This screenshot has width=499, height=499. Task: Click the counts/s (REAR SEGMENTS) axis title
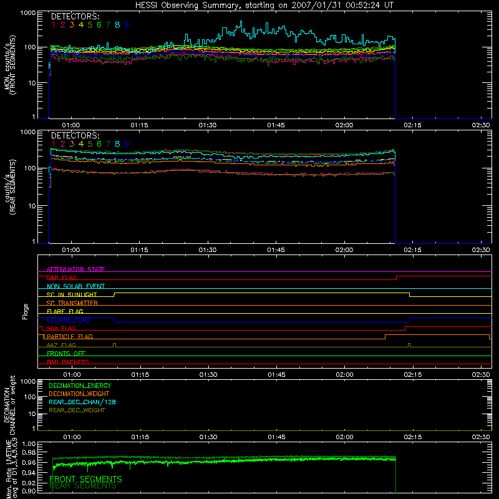(9, 187)
